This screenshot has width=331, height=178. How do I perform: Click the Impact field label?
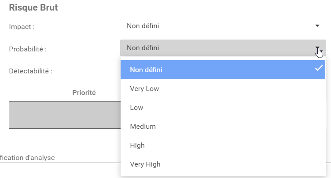pos(22,26)
